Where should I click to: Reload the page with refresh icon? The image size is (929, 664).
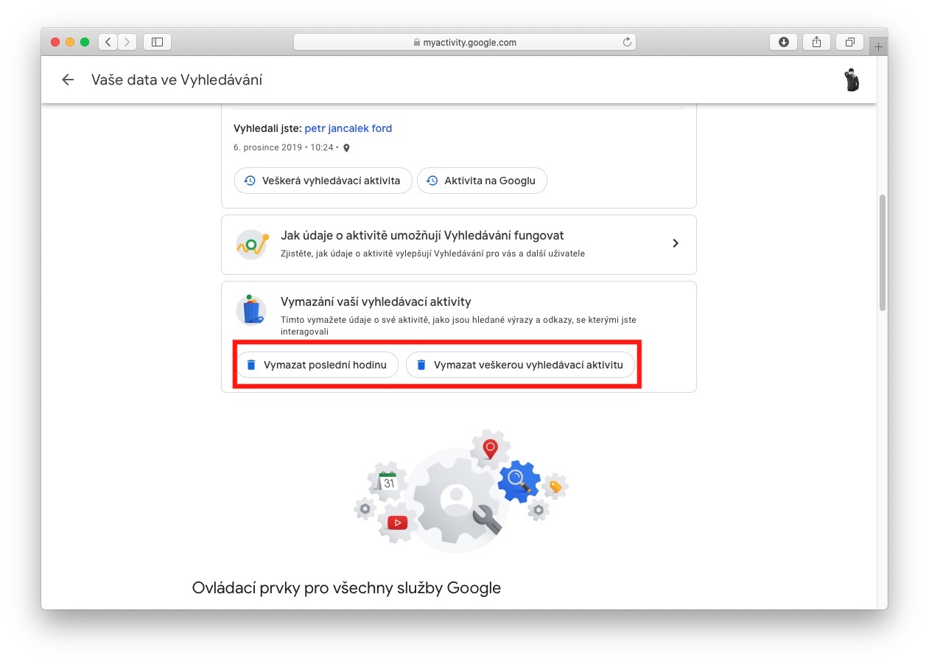627,42
